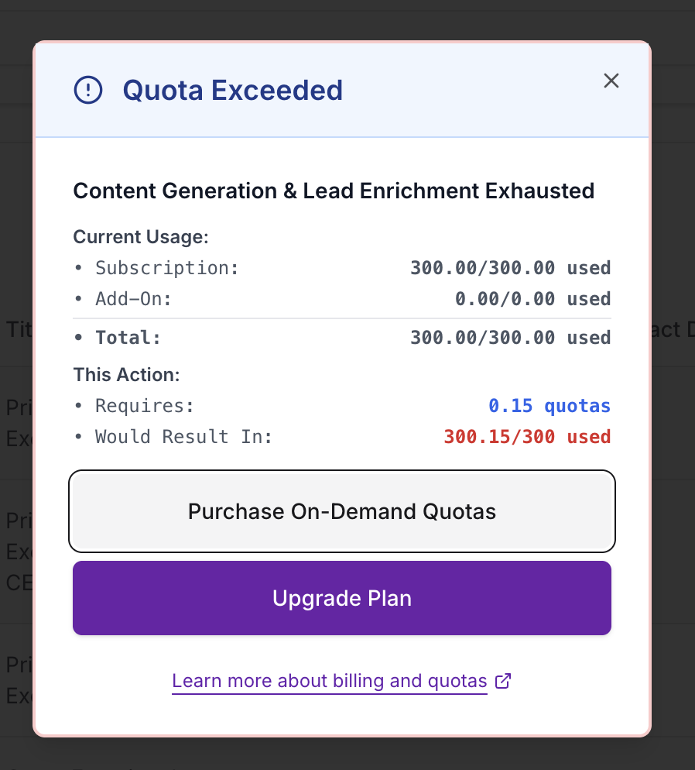
Task: Click the circled exclamation alert icon
Action: pyautogui.click(x=88, y=90)
